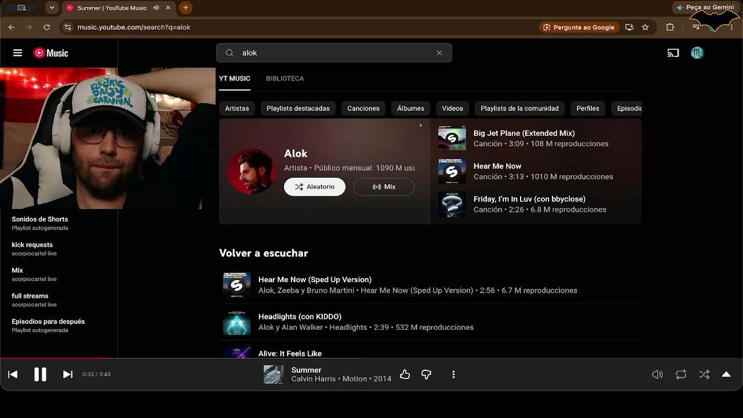The image size is (743, 418).
Task: Open the Summer album art in player
Action: point(273,374)
